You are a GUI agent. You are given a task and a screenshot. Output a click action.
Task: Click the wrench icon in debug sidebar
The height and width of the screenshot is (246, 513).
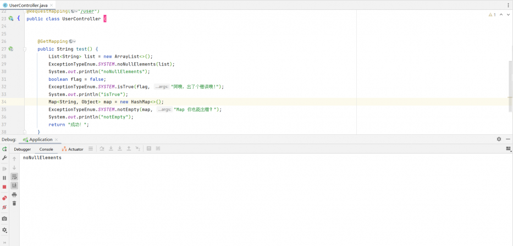pos(4,158)
